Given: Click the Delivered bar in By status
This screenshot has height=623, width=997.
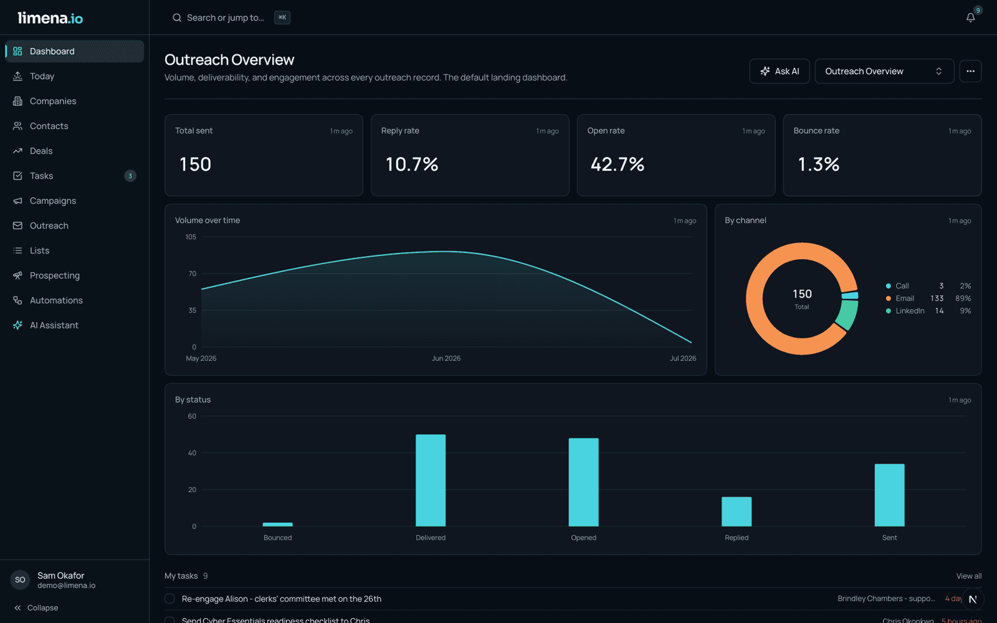Looking at the screenshot, I should [x=431, y=480].
